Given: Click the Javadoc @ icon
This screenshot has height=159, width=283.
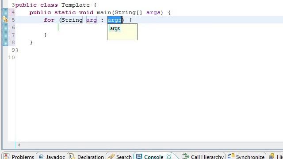Looking at the screenshot, I should tap(41, 156).
